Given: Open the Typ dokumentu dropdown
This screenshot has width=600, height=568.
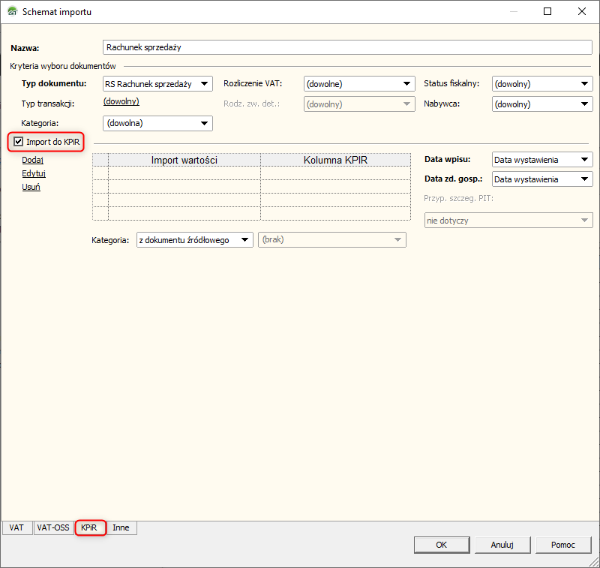Looking at the screenshot, I should 157,84.
